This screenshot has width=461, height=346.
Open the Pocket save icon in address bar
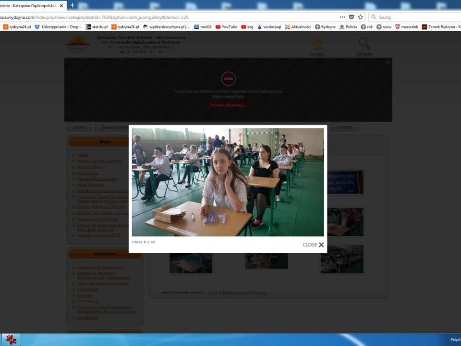(352, 17)
